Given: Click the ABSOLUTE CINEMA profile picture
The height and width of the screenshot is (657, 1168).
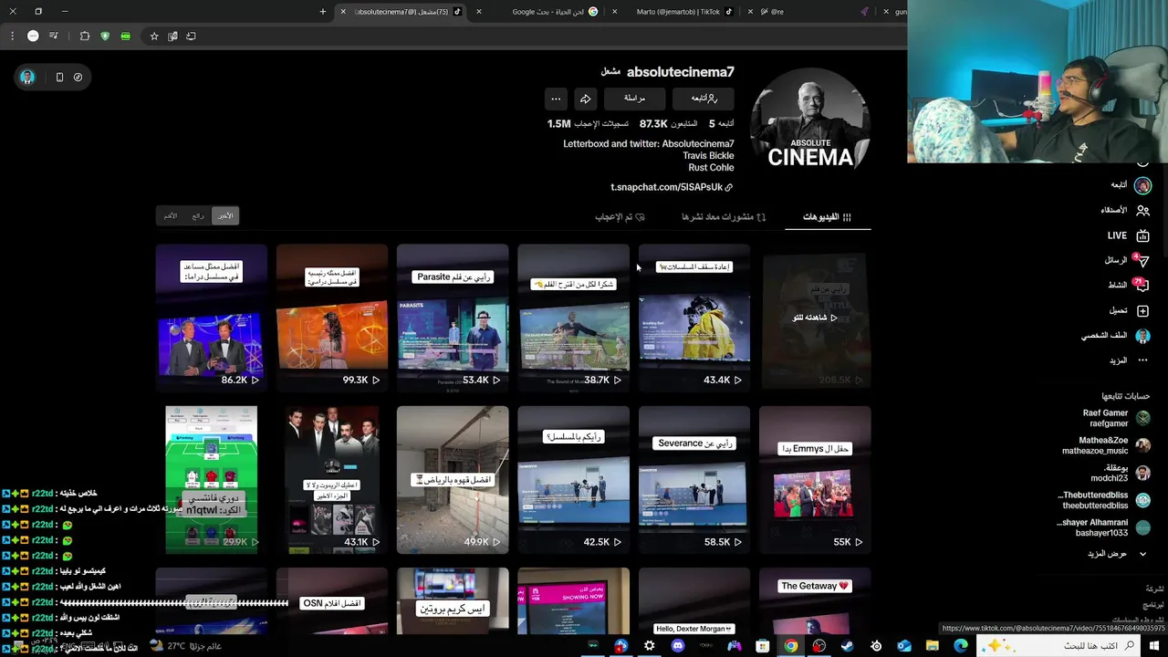Looking at the screenshot, I should tap(809, 120).
